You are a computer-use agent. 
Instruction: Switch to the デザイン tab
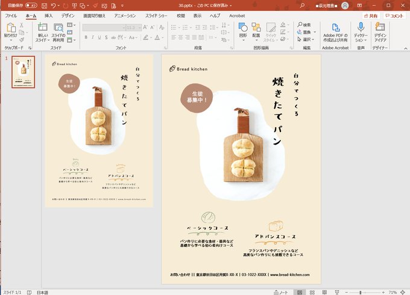click(68, 16)
